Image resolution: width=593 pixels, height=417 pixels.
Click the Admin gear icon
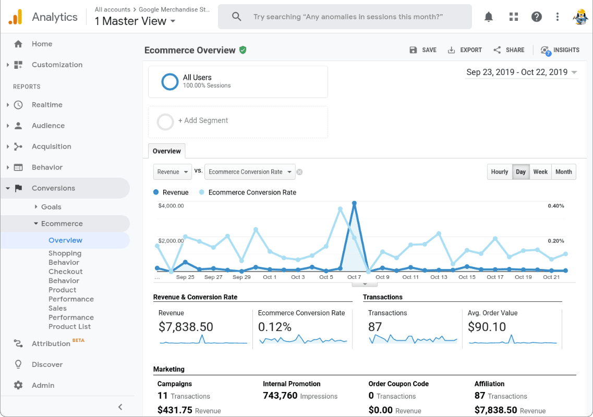click(x=18, y=385)
